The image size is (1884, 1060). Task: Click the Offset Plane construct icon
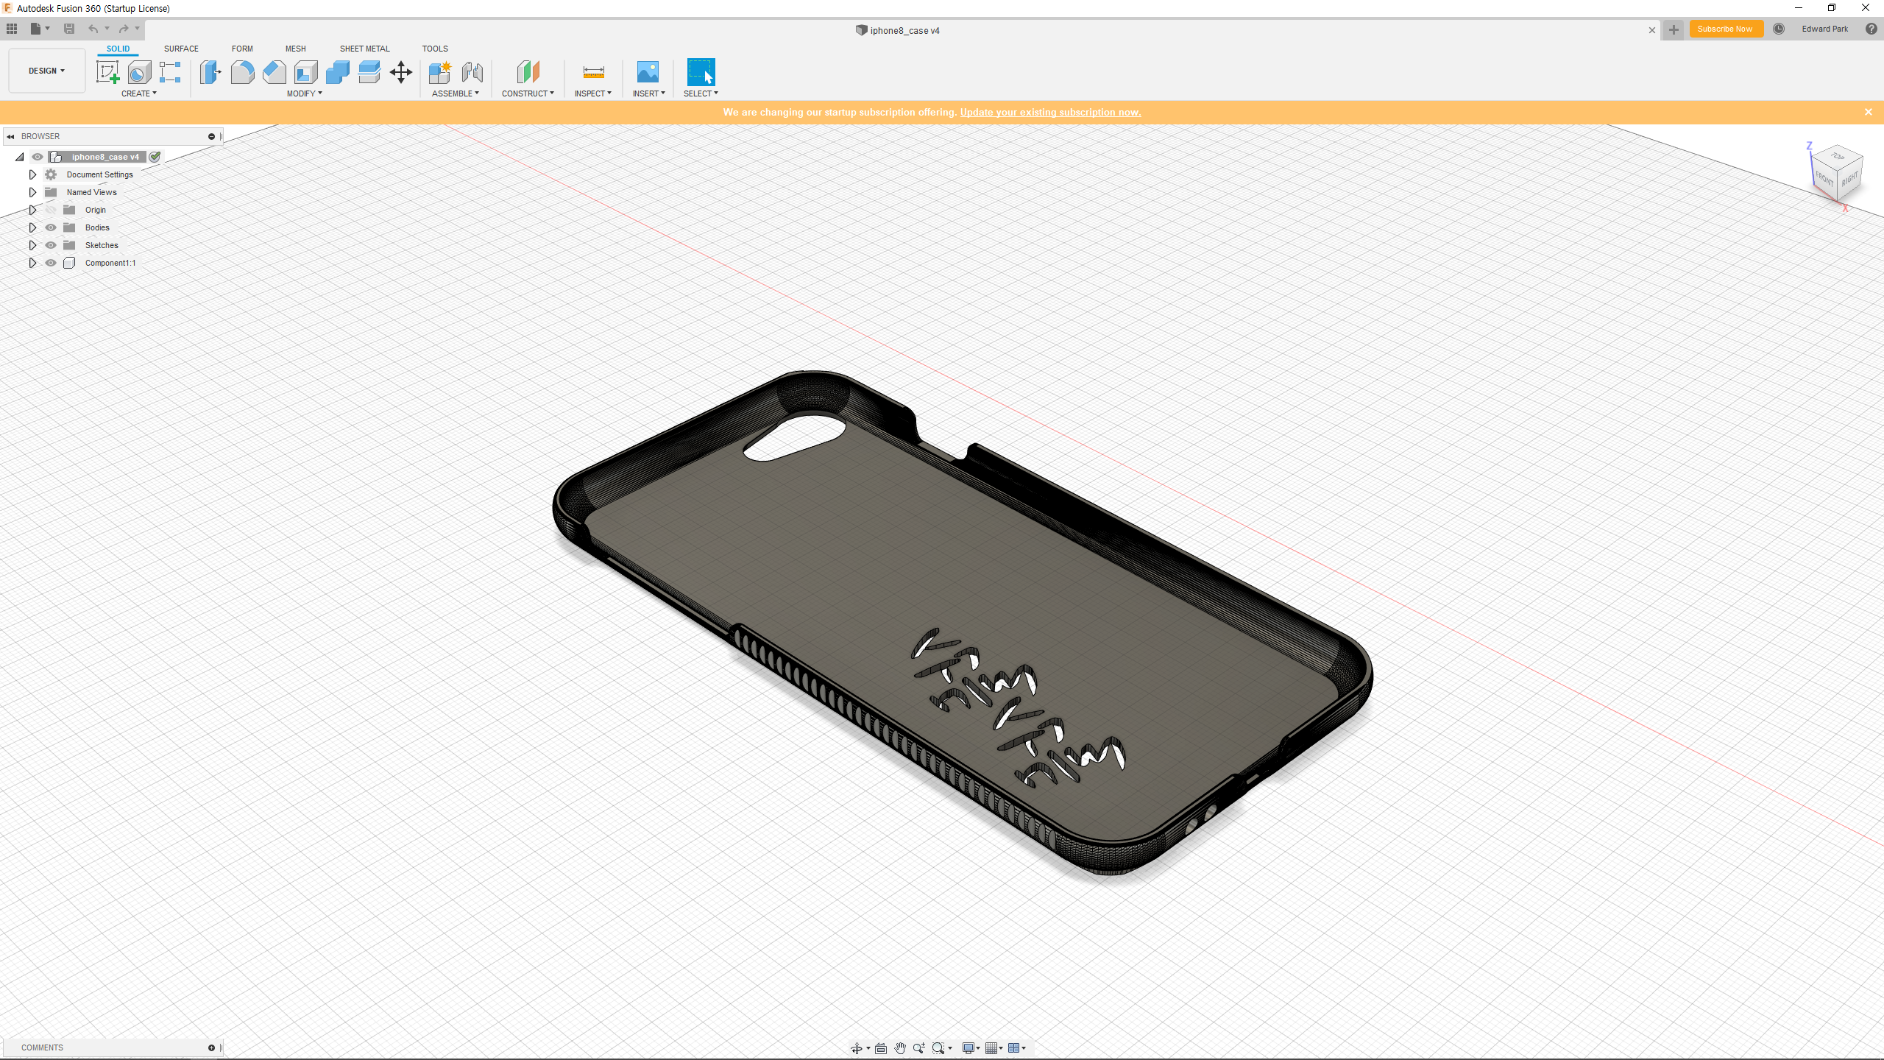tap(528, 71)
